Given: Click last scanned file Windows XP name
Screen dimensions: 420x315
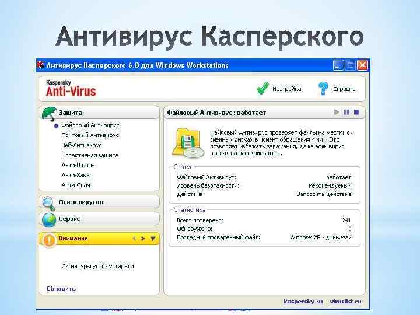Looking at the screenshot, I should [321, 237].
